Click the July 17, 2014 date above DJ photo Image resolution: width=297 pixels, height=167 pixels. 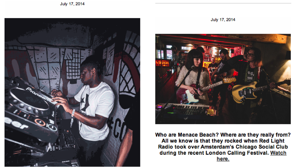72,4
